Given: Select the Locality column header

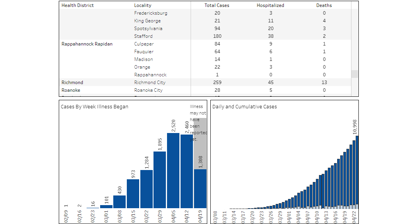Looking at the screenshot, I should 143,5.
